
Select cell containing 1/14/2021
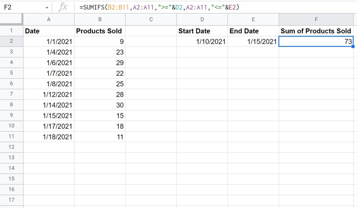[x=49, y=105]
